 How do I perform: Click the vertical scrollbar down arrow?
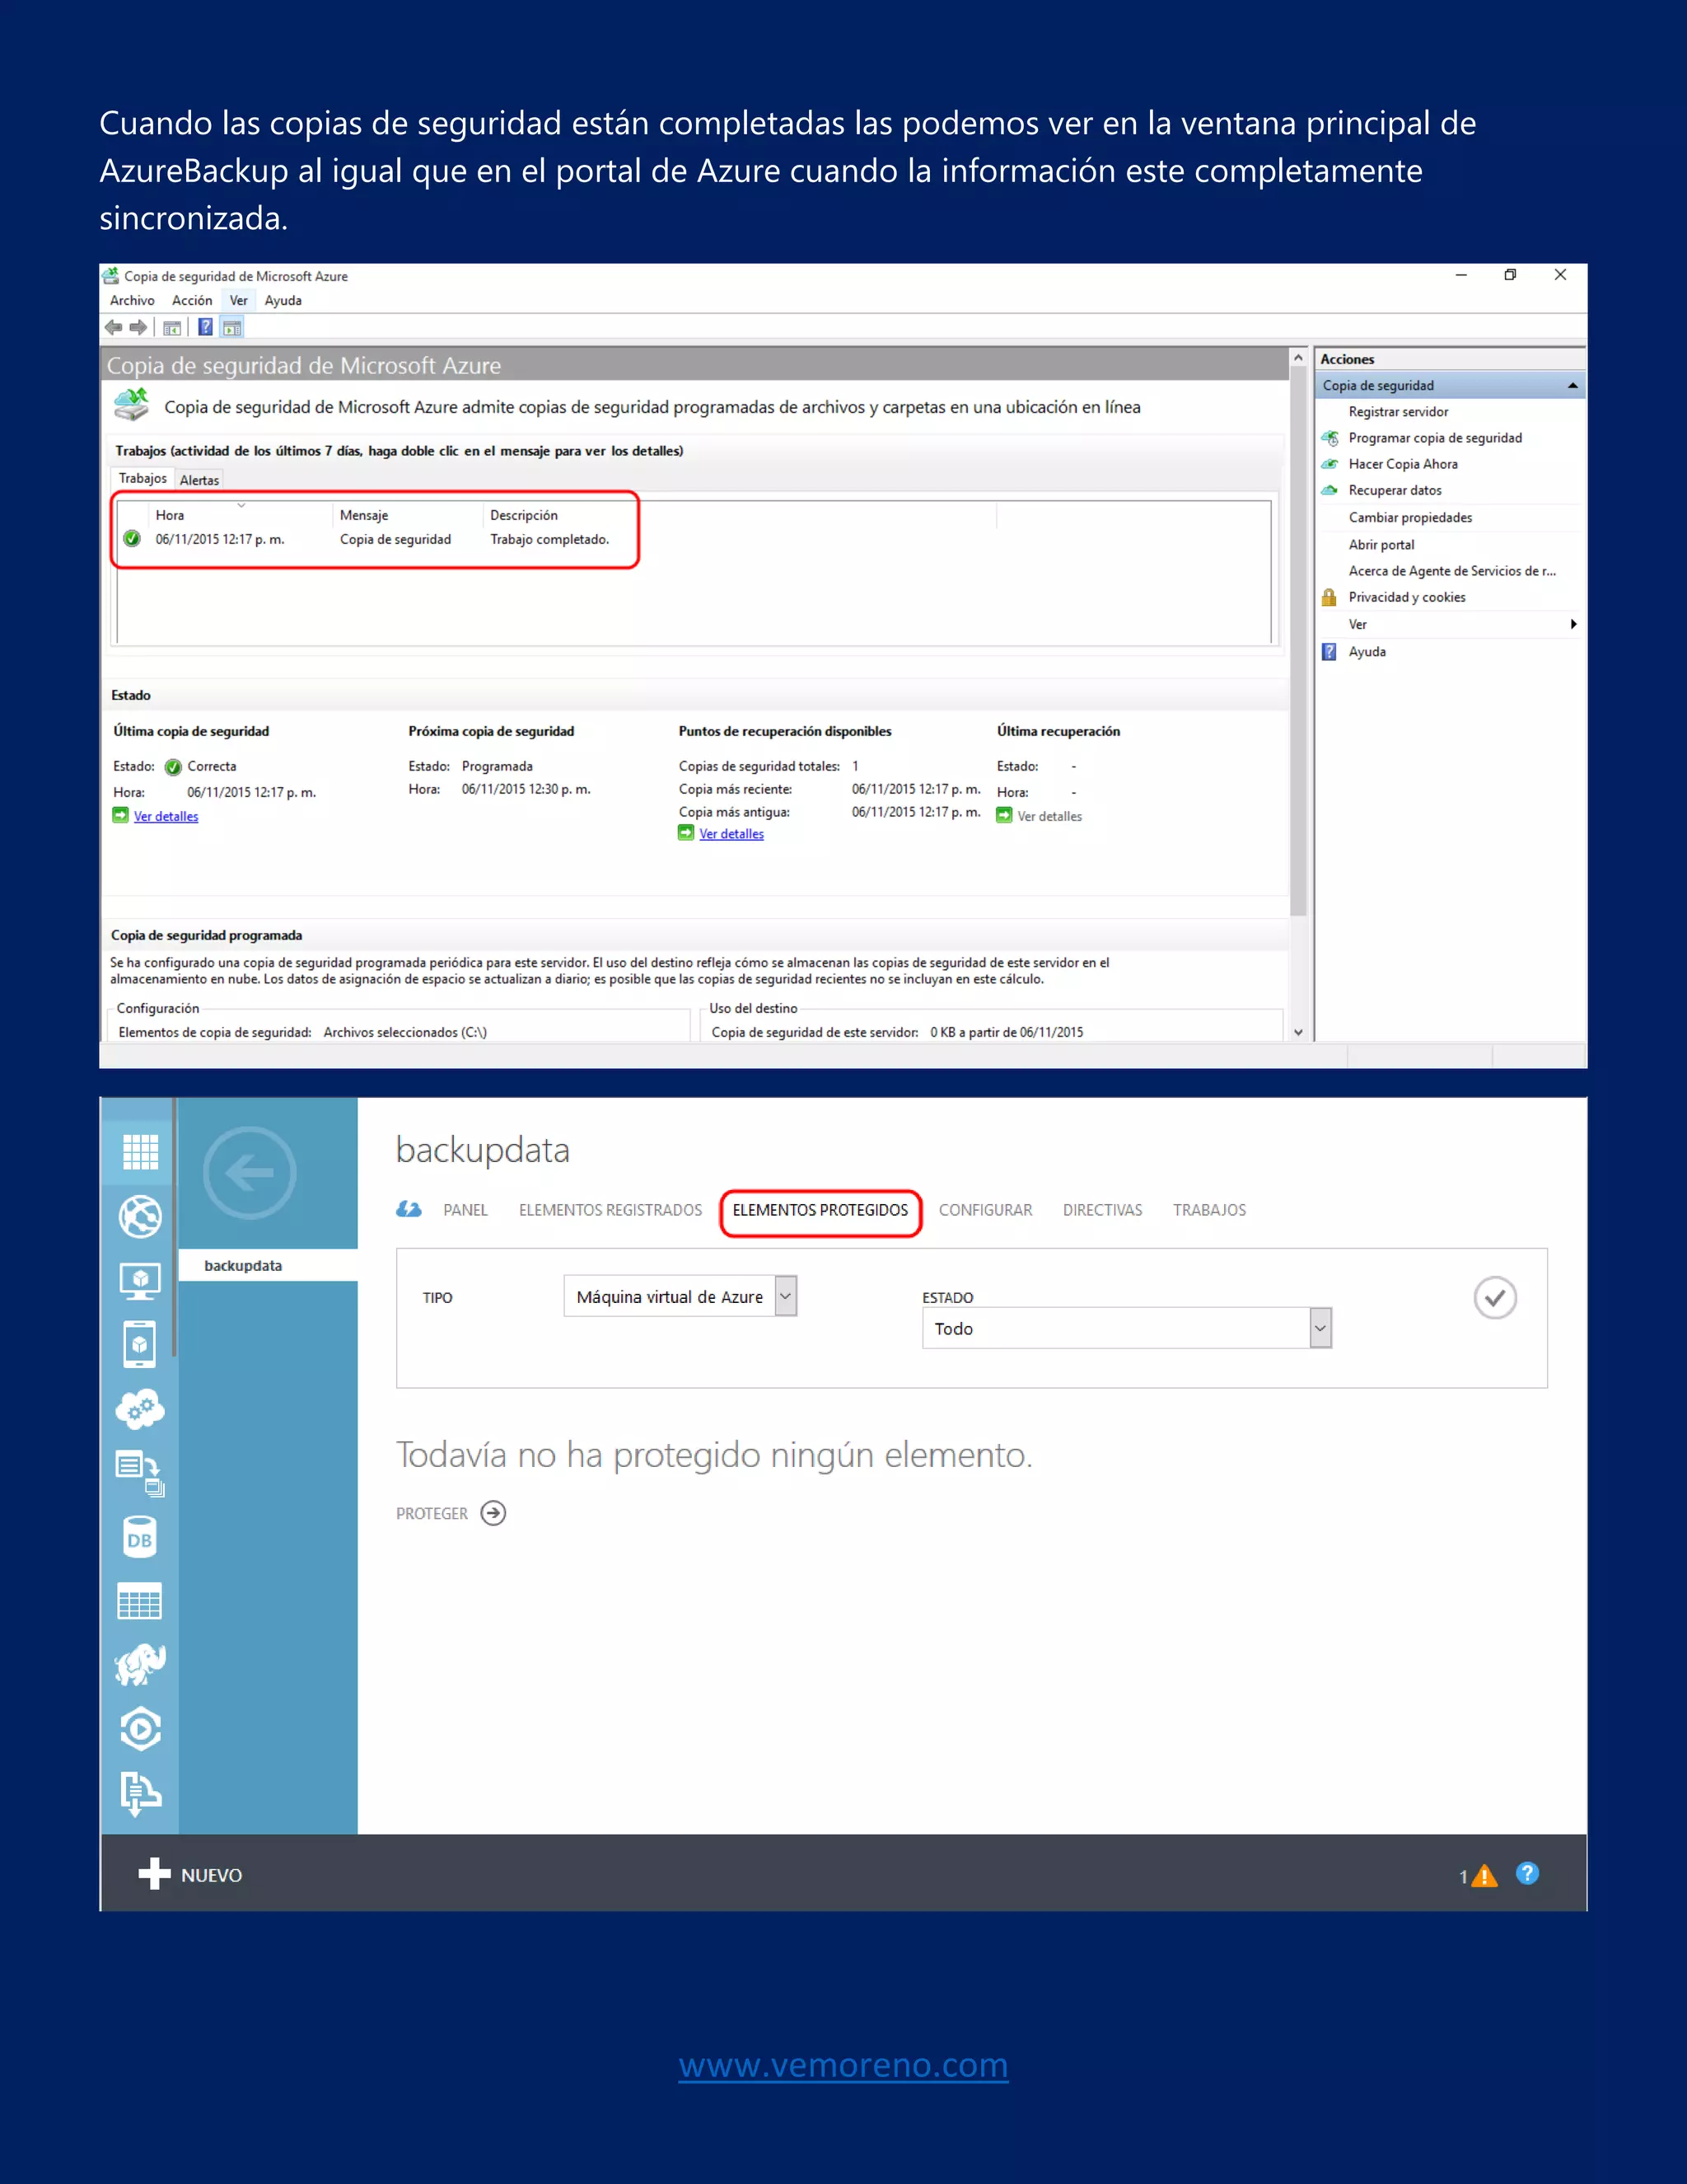pyautogui.click(x=1298, y=1032)
